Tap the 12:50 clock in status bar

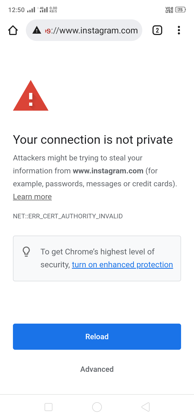pos(16,10)
